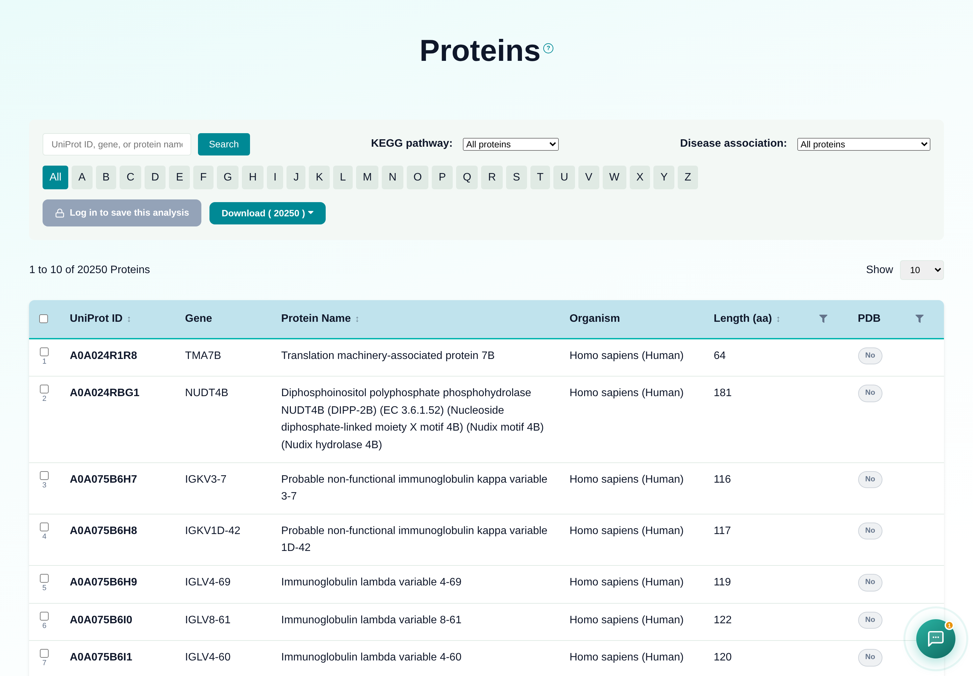Filter proteins by letter L
973x676 pixels.
343,177
